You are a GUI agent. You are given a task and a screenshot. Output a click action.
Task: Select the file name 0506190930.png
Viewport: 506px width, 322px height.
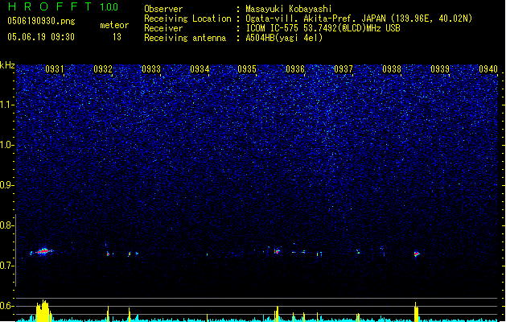pyautogui.click(x=41, y=21)
